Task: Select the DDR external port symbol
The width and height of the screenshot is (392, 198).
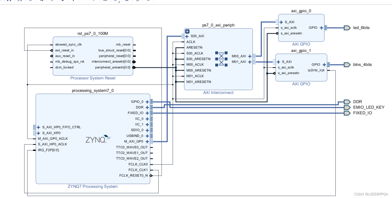Action: pyautogui.click(x=347, y=102)
